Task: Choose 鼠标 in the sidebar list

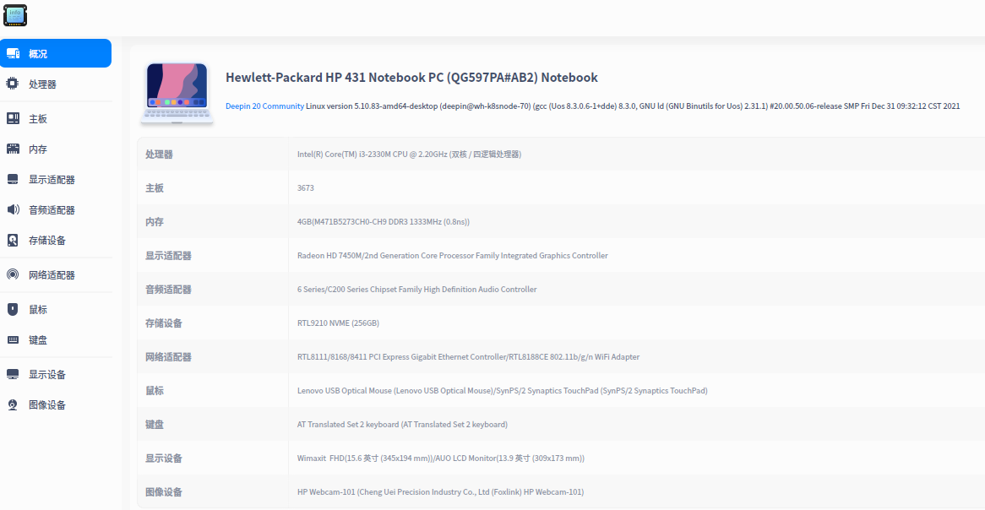Action: click(x=56, y=309)
